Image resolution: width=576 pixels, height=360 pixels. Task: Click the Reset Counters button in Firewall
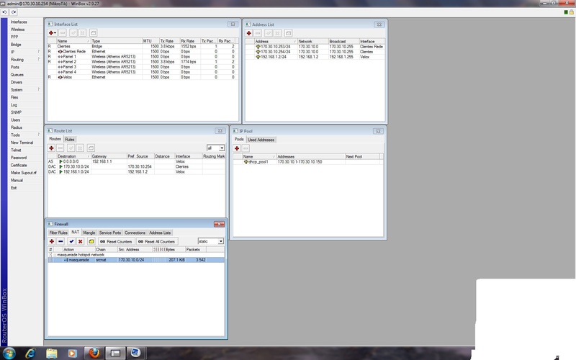pyautogui.click(x=116, y=241)
